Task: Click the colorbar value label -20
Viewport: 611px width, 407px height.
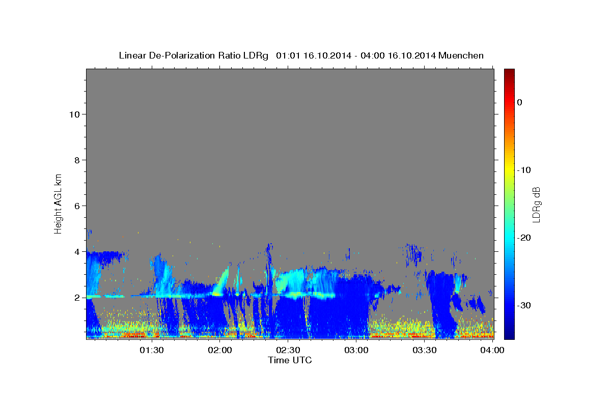Action: point(524,238)
